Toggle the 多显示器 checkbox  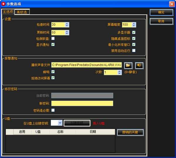click(134, 32)
